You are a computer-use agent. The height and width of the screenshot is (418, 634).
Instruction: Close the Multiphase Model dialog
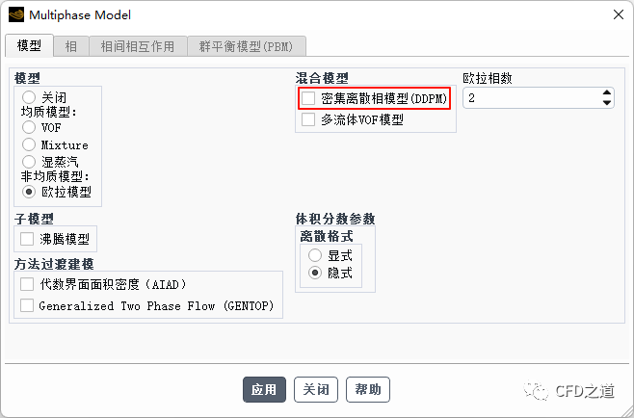(615, 15)
